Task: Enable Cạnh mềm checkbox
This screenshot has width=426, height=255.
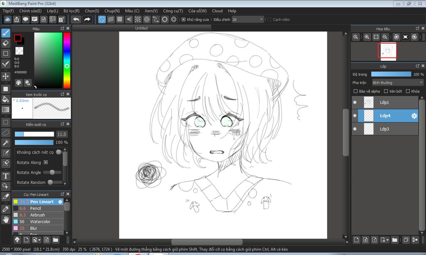Action: 270,20
